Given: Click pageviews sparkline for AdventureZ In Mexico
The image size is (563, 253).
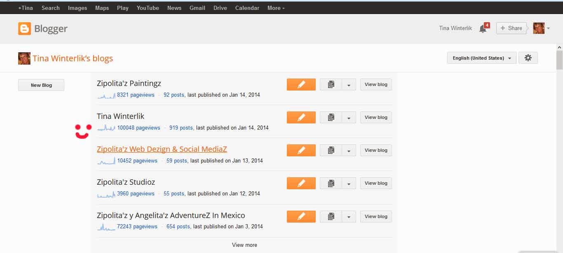Looking at the screenshot, I should click(x=106, y=227).
